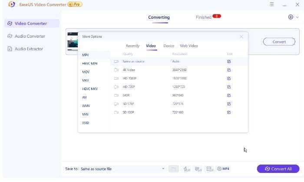Choose the WMV format
304x182 pixels.
click(94, 106)
